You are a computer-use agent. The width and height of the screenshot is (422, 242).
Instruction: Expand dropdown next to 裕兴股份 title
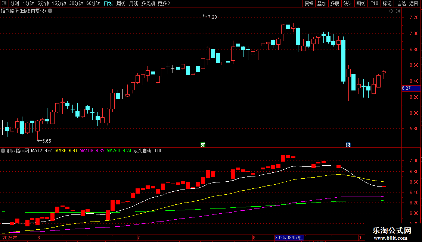(50, 11)
